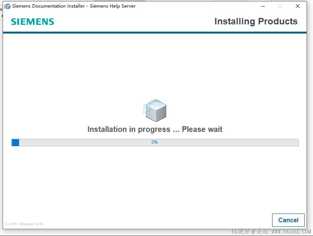Click the installer app icon in title bar
The image size is (313, 236).
(7, 6)
